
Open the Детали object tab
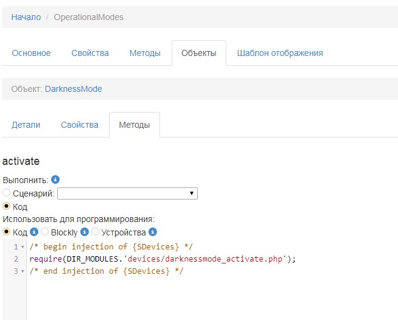pyautogui.click(x=26, y=125)
